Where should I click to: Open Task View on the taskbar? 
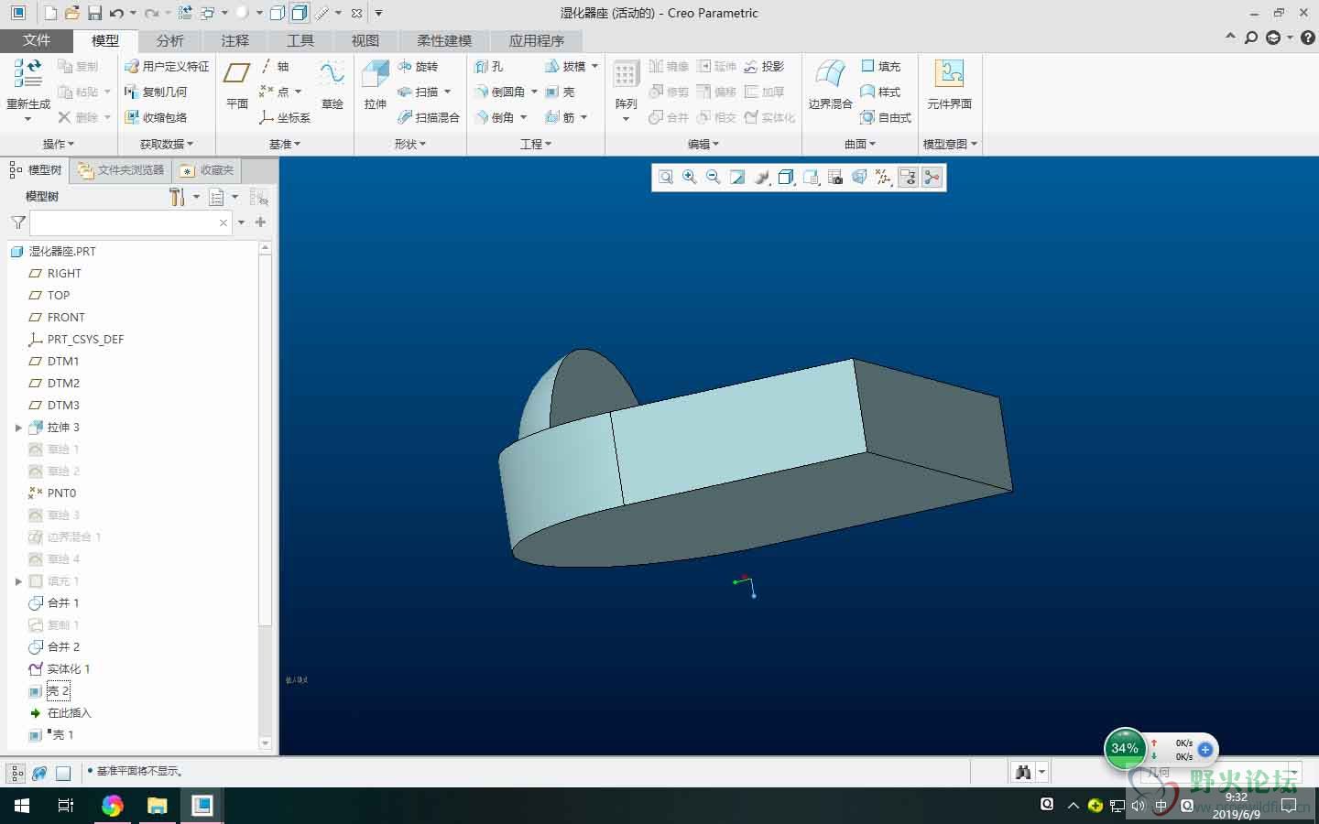pyautogui.click(x=66, y=806)
